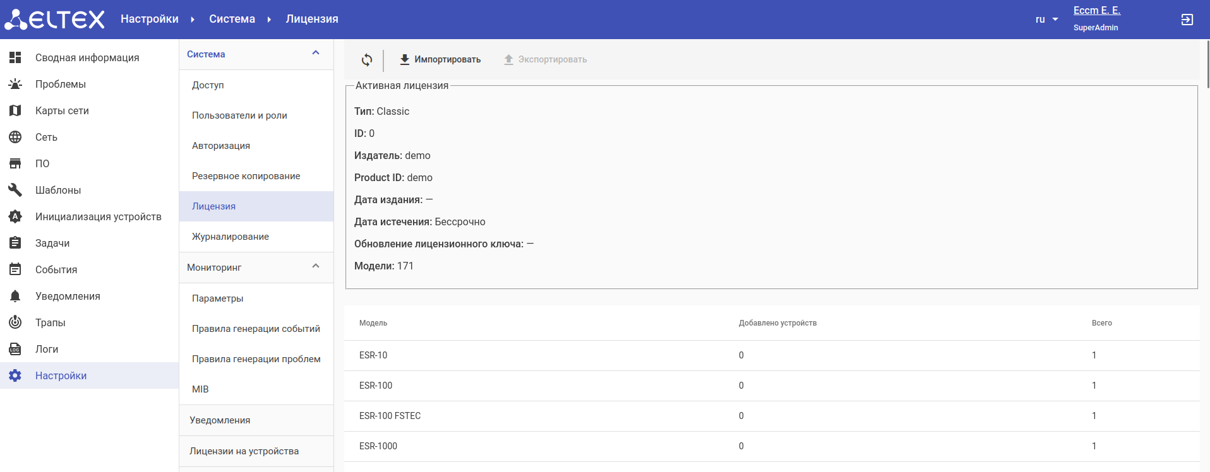Open the Проблемы sidebar icon
The image size is (1210, 472).
point(15,84)
